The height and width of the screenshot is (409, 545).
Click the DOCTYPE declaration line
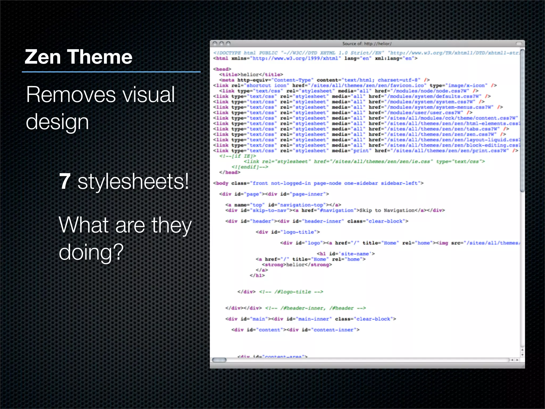(366, 53)
